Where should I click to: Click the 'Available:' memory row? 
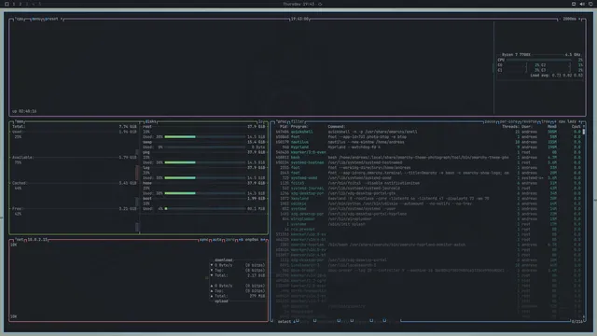pyautogui.click(x=75, y=158)
